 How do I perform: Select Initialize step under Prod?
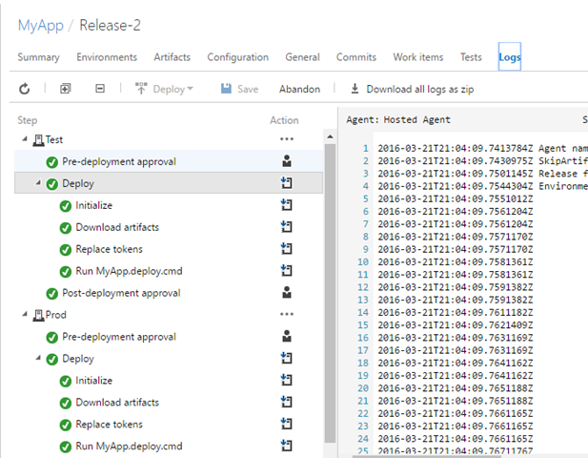169,381
